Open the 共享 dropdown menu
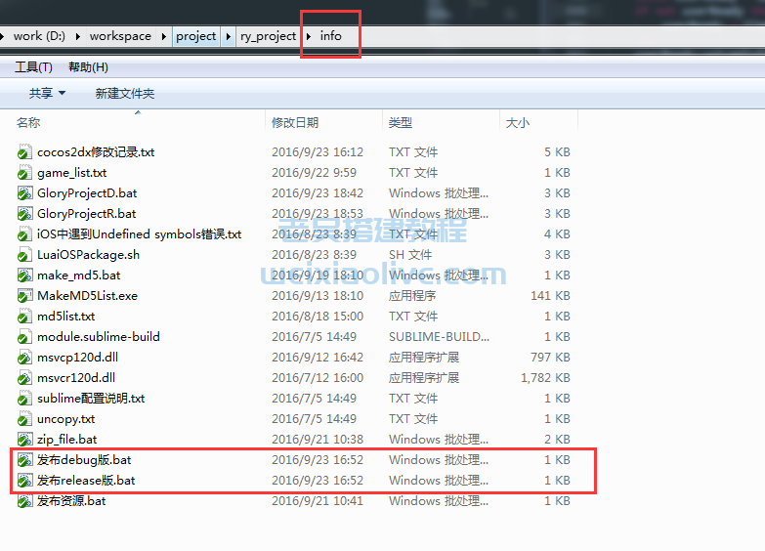The width and height of the screenshot is (765, 551). [47, 94]
